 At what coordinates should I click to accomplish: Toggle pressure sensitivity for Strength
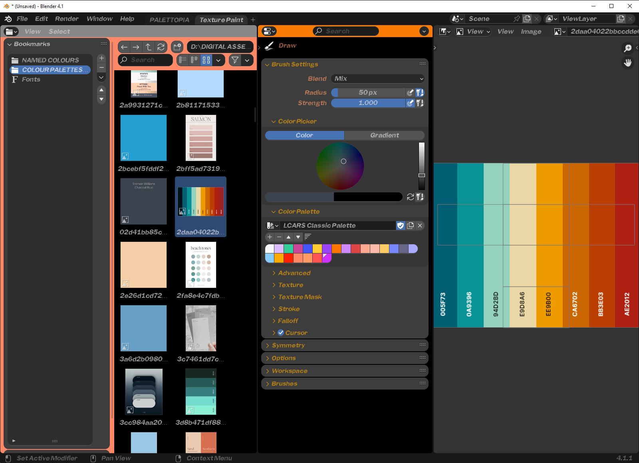tap(410, 103)
